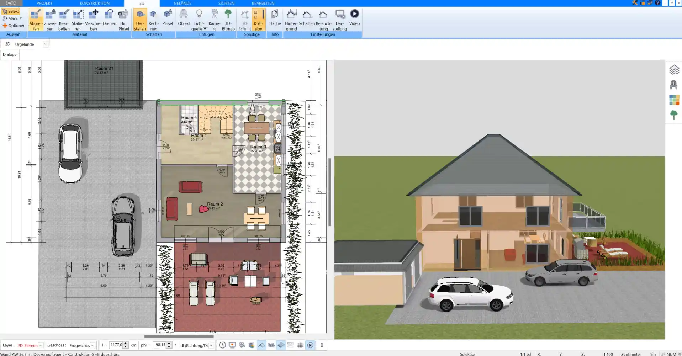Click the clock icon in bottom toolbar
682x356 pixels.
click(x=222, y=345)
